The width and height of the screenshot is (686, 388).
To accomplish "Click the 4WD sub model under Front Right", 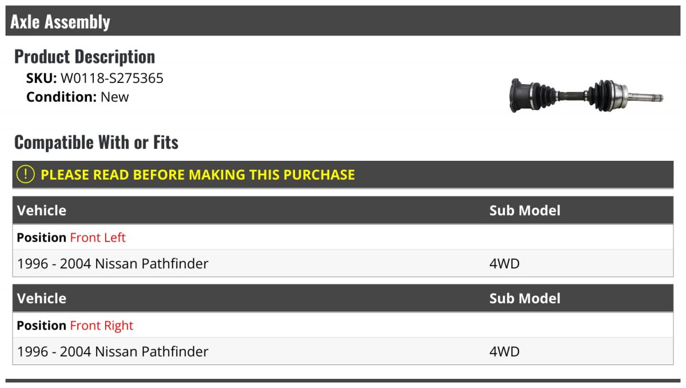I will click(504, 351).
